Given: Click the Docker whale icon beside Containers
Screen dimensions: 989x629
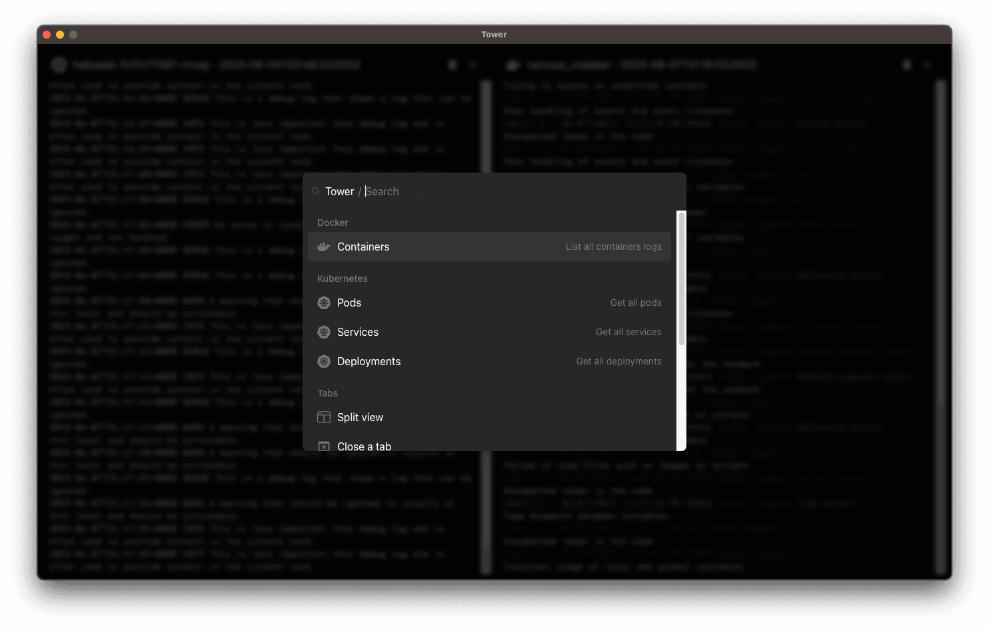Looking at the screenshot, I should click(x=324, y=247).
